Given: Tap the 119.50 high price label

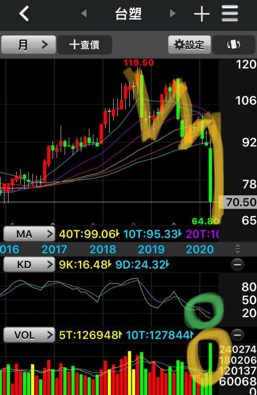Looking at the screenshot, I should tap(139, 63).
